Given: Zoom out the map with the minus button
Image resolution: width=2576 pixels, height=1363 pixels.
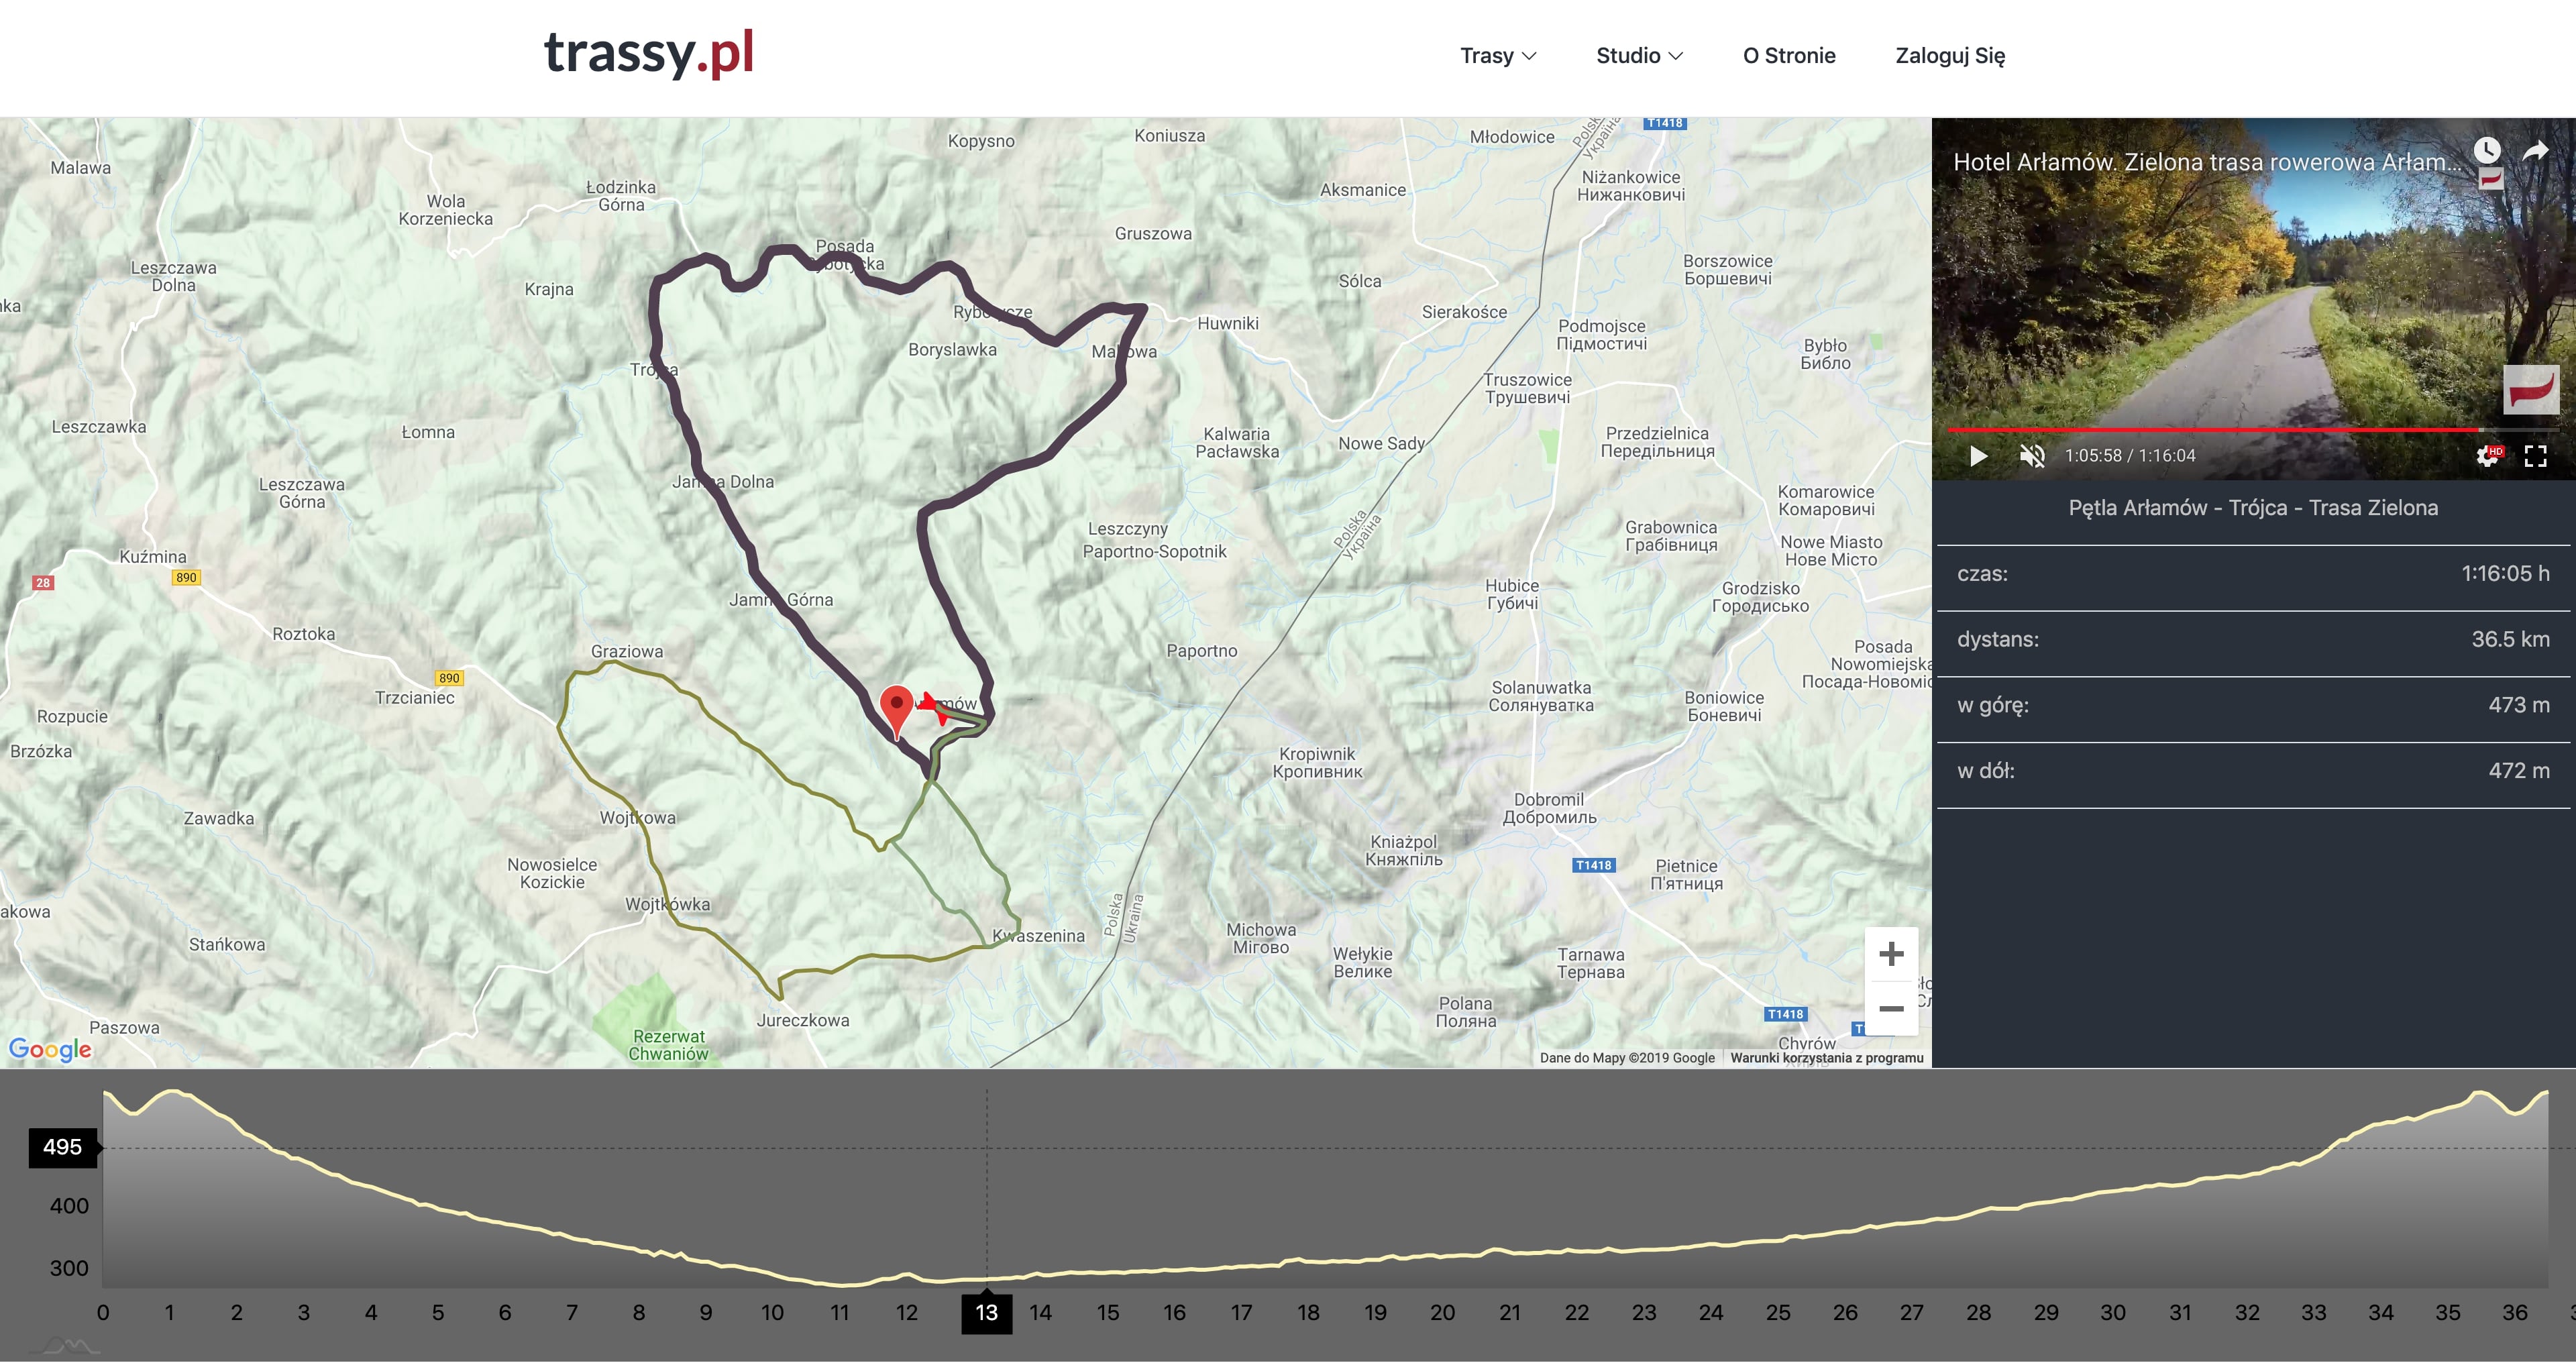Looking at the screenshot, I should coord(1891,1009).
